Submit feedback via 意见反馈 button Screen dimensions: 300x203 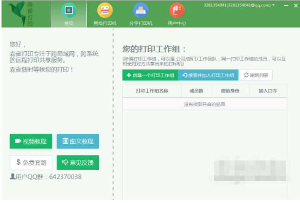pos(78,163)
